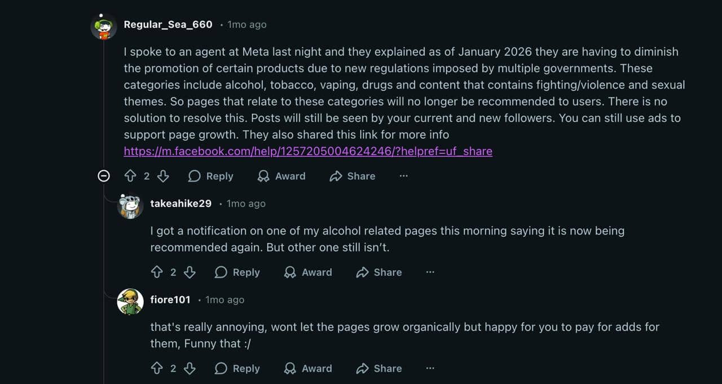Downvote the Regular_Sea_660 comment
The width and height of the screenshot is (722, 384).
click(163, 176)
